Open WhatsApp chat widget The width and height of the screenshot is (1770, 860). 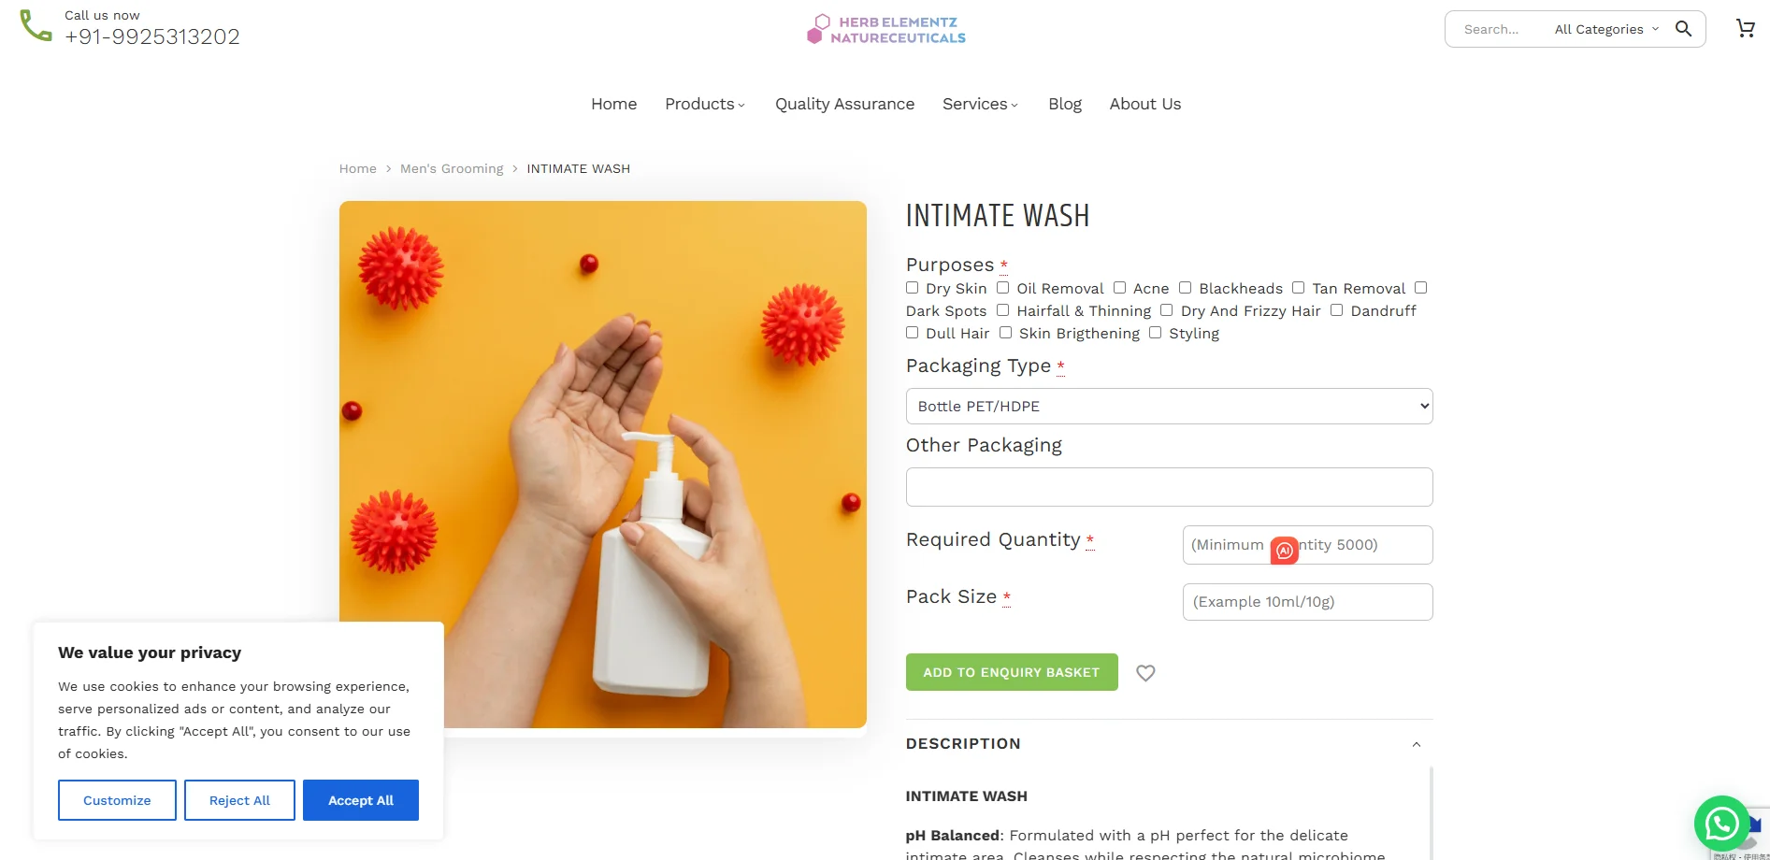[x=1721, y=824]
